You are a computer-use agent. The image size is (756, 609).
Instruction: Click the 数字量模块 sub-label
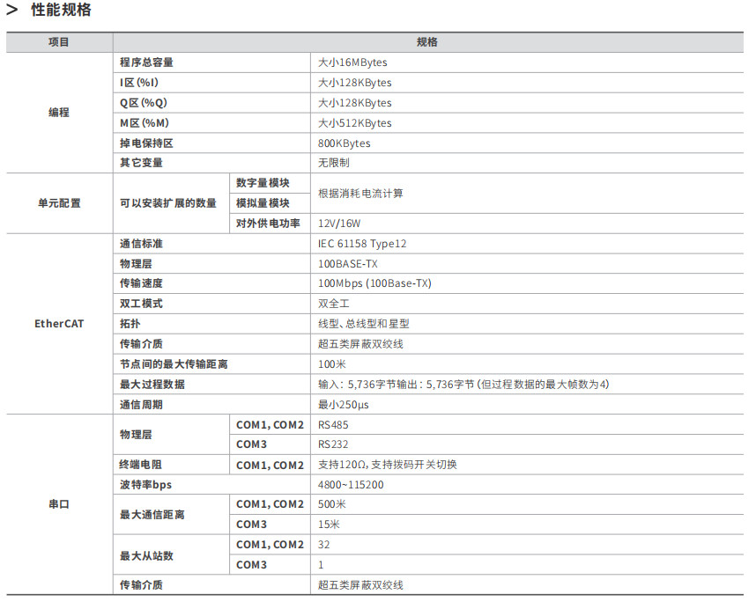coord(263,183)
